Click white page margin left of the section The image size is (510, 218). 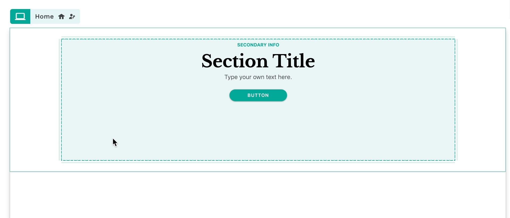[x=34, y=100]
